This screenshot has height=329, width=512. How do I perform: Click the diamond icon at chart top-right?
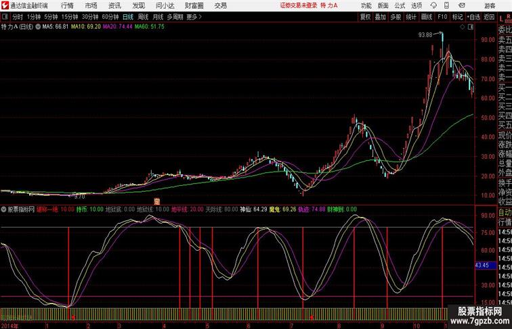[463, 27]
